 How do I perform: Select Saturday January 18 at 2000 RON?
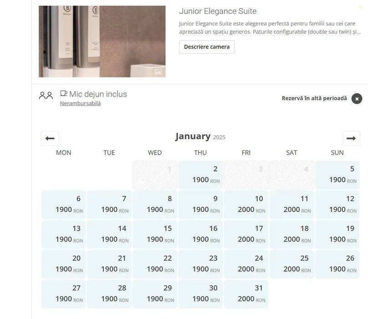291,234
